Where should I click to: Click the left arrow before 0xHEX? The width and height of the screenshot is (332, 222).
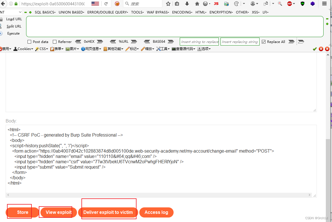click(x=78, y=42)
